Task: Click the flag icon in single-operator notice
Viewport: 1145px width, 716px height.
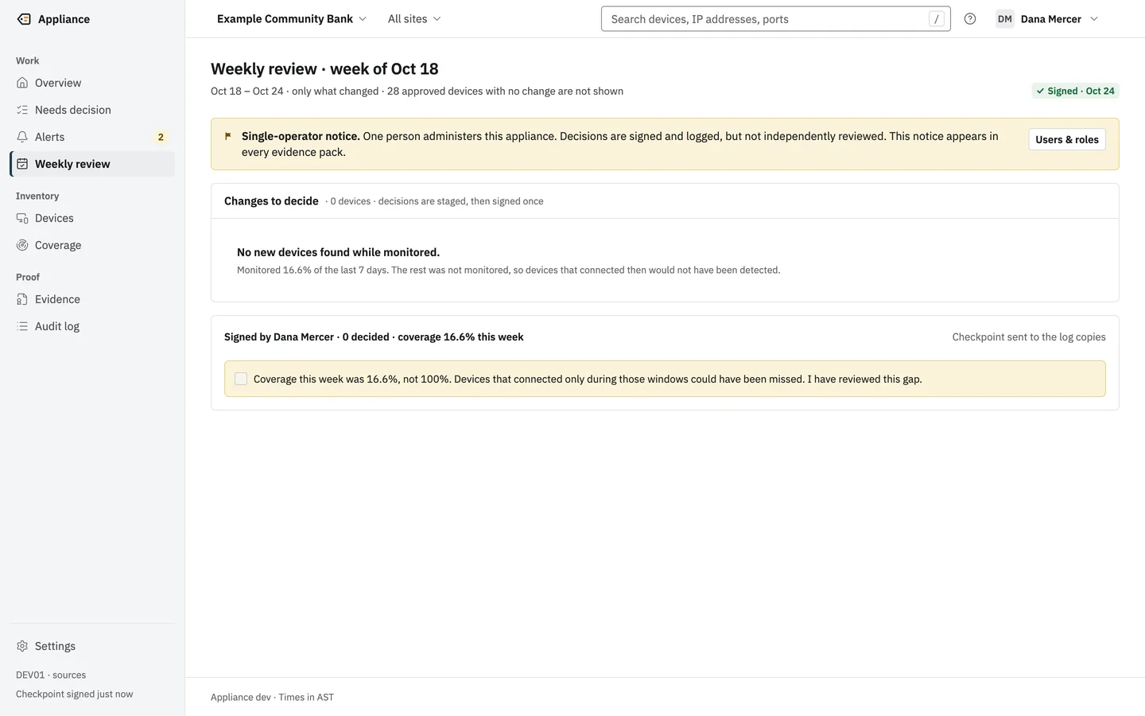Action: pyautogui.click(x=228, y=136)
